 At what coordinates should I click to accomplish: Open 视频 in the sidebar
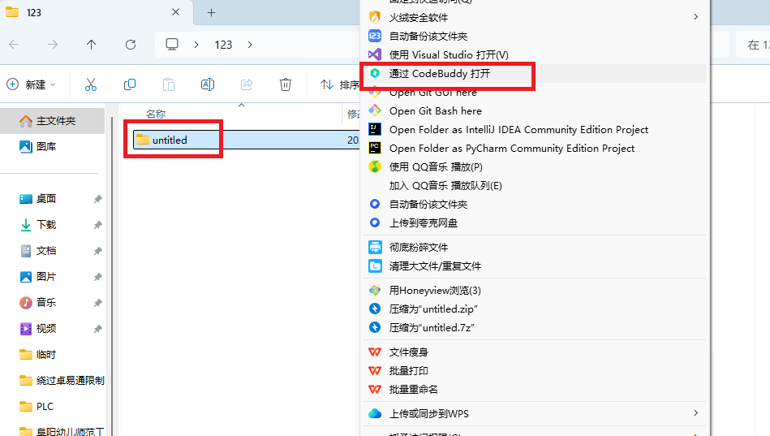(53, 328)
